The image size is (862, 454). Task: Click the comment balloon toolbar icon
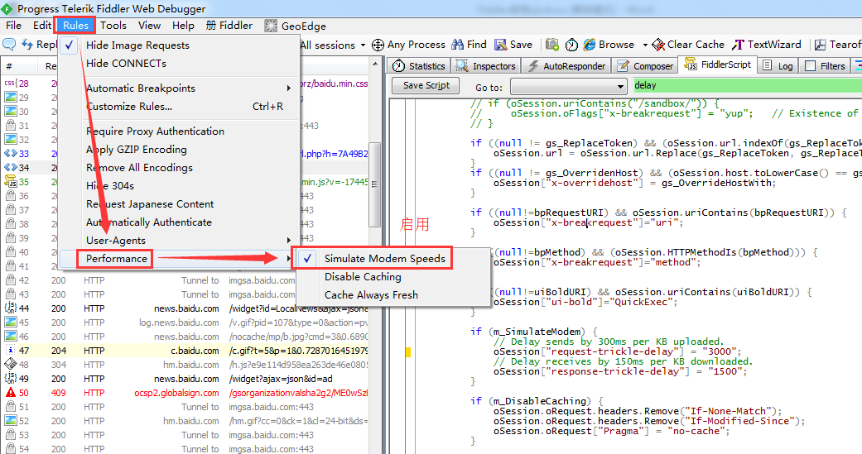[9, 44]
